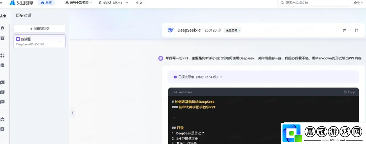
Task: Click the 已深度思考 checkmark icon
Action: tap(175, 77)
